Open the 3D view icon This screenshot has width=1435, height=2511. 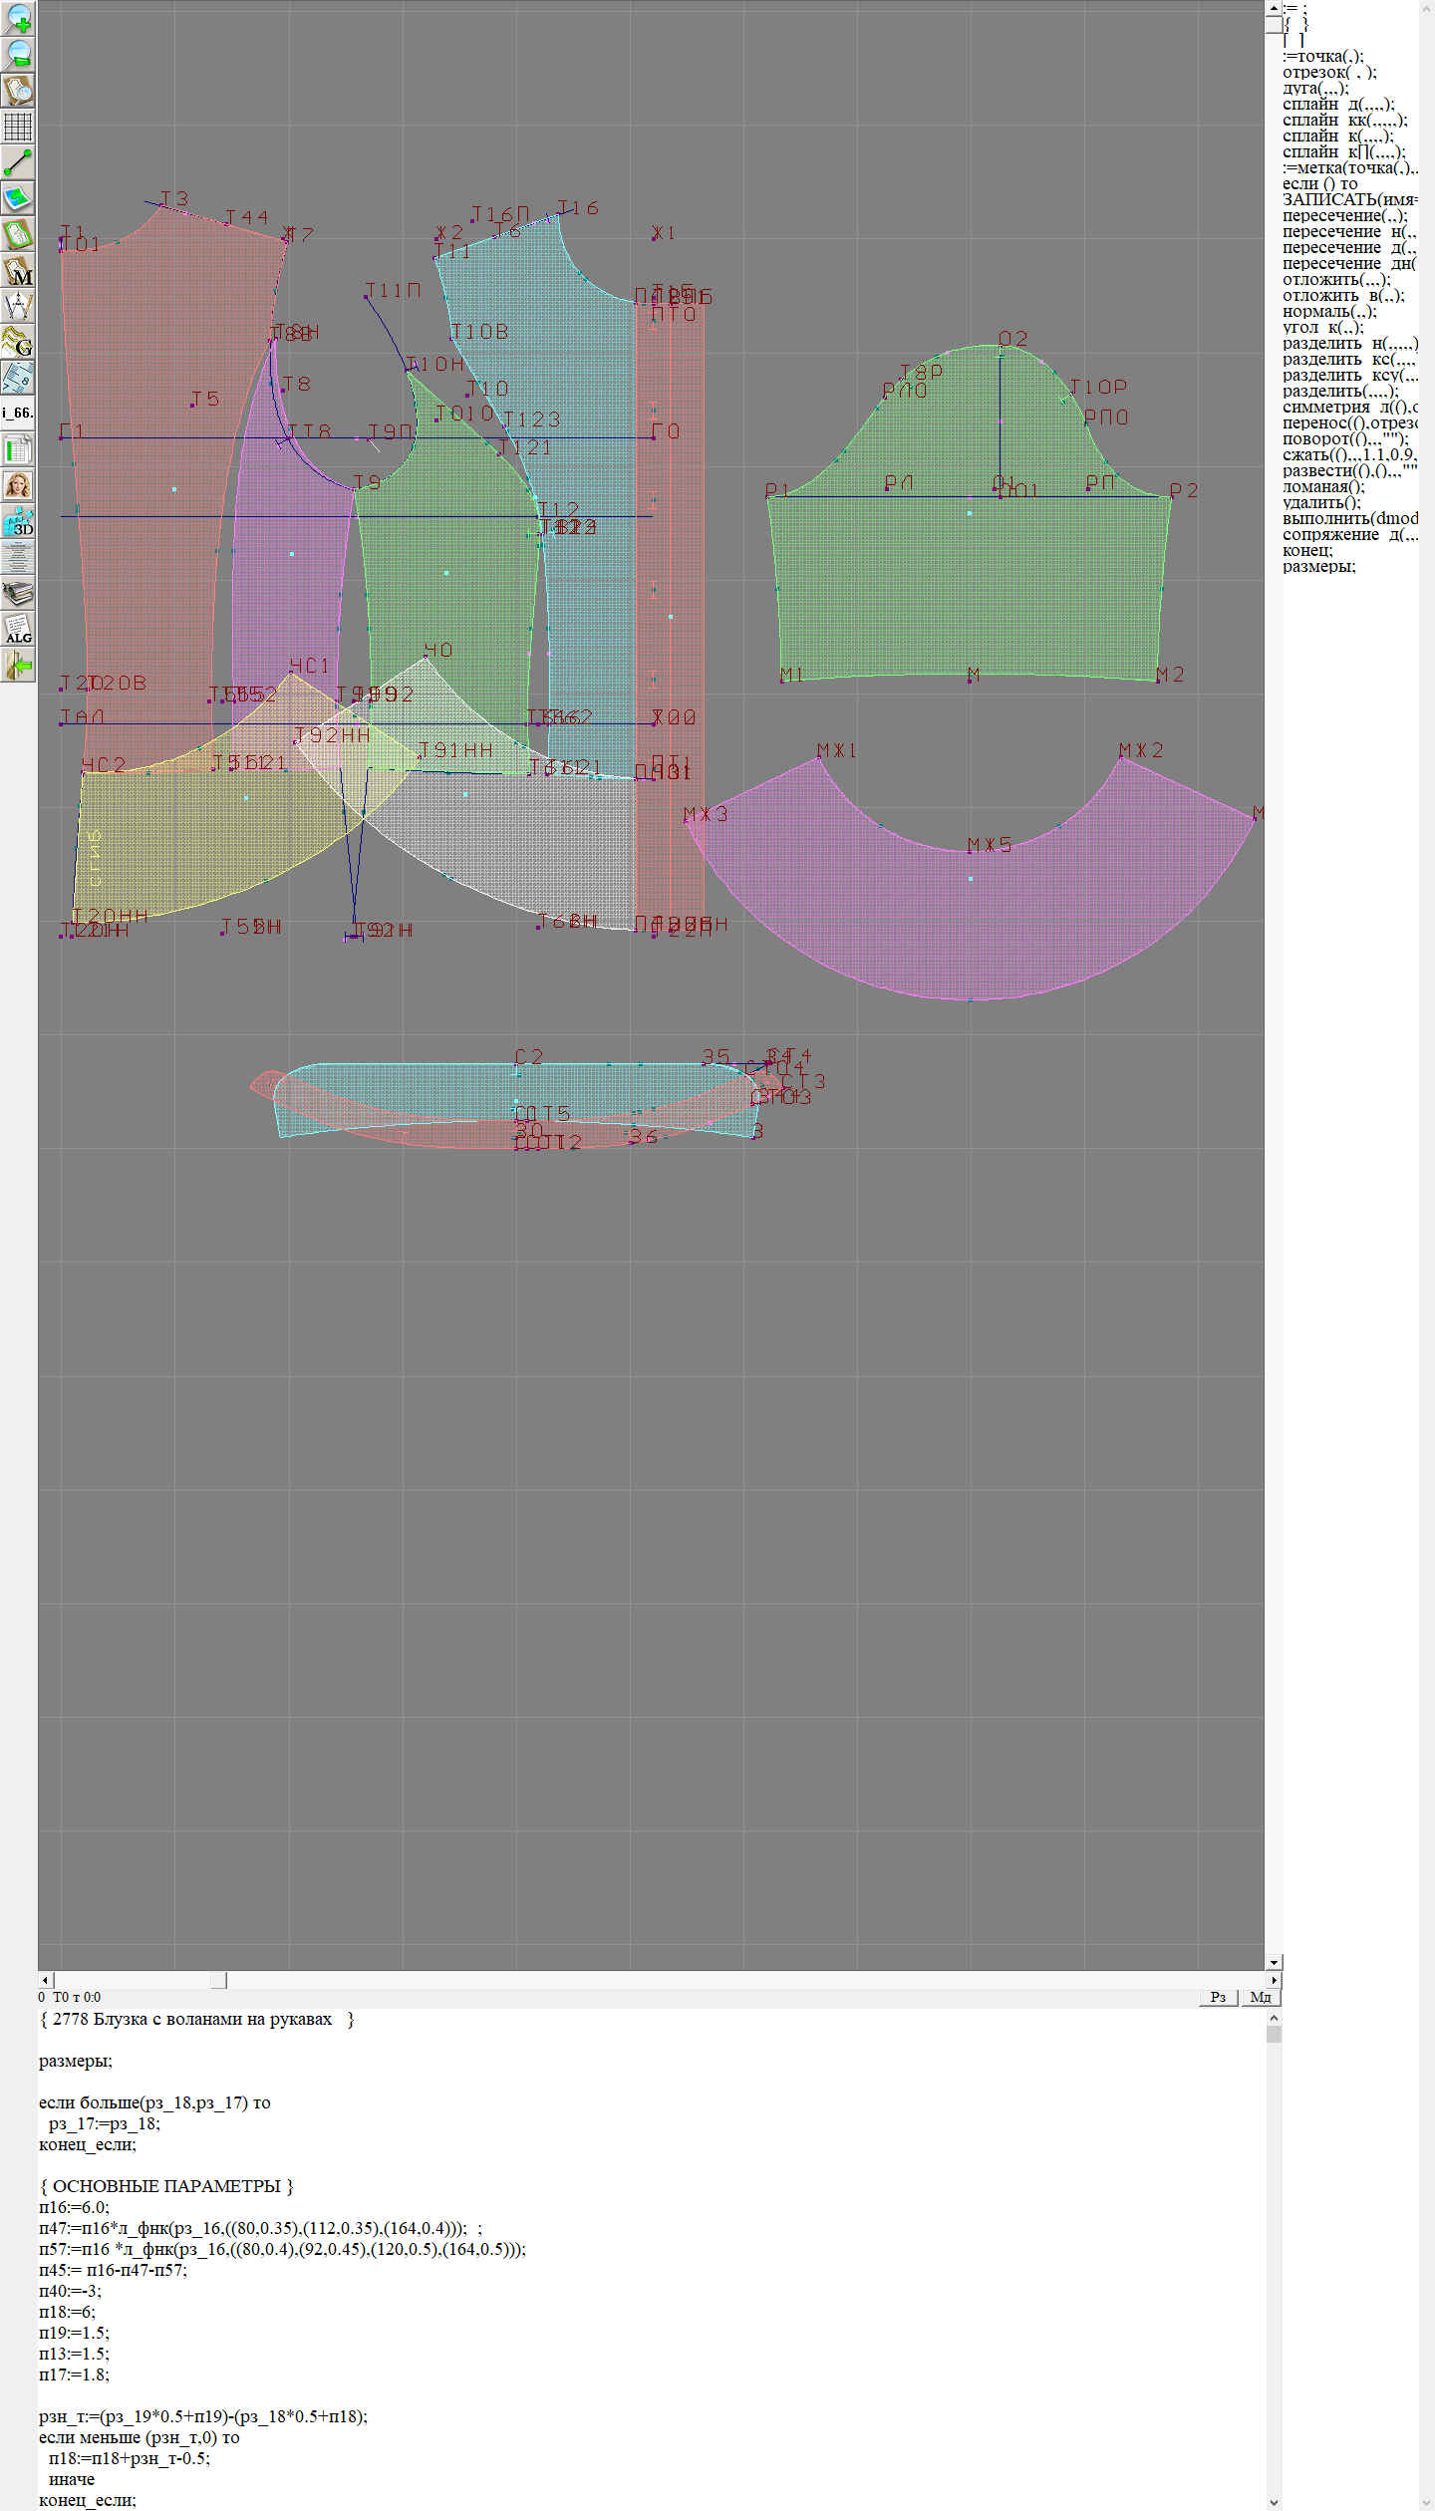pos(18,521)
